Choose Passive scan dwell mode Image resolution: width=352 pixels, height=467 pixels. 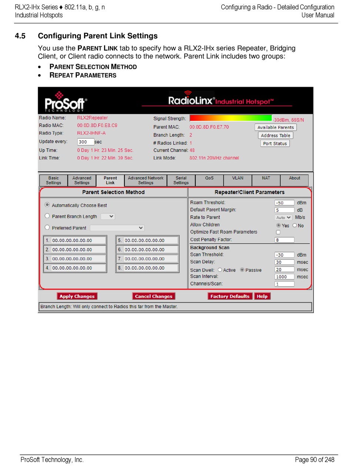click(x=242, y=270)
